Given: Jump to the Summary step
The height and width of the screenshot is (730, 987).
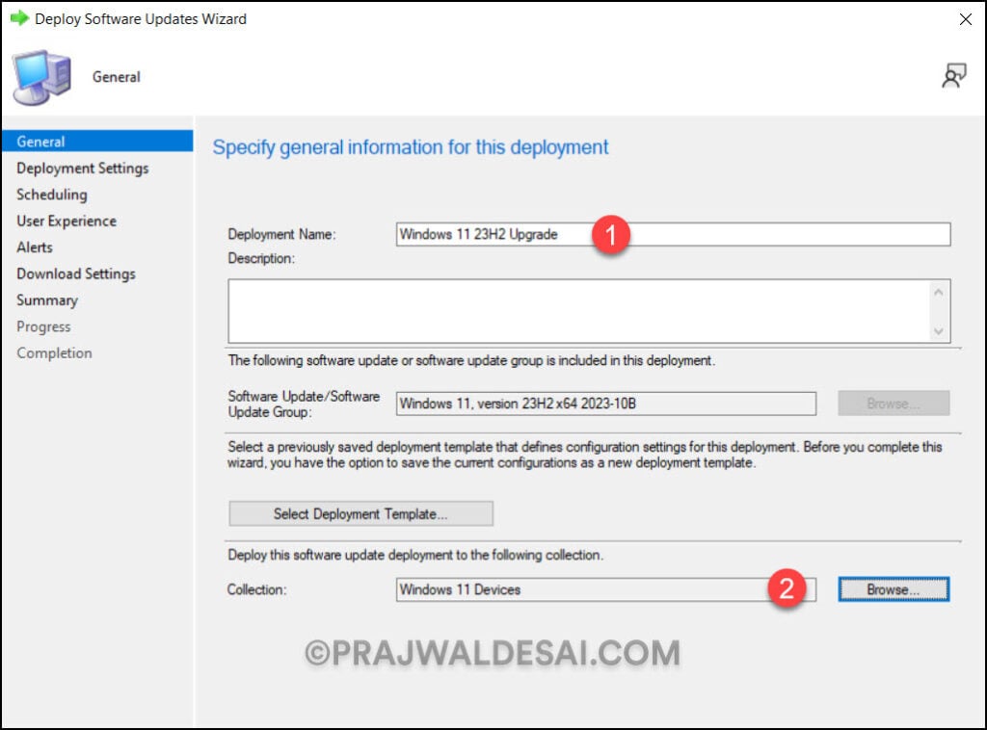Looking at the screenshot, I should (47, 300).
